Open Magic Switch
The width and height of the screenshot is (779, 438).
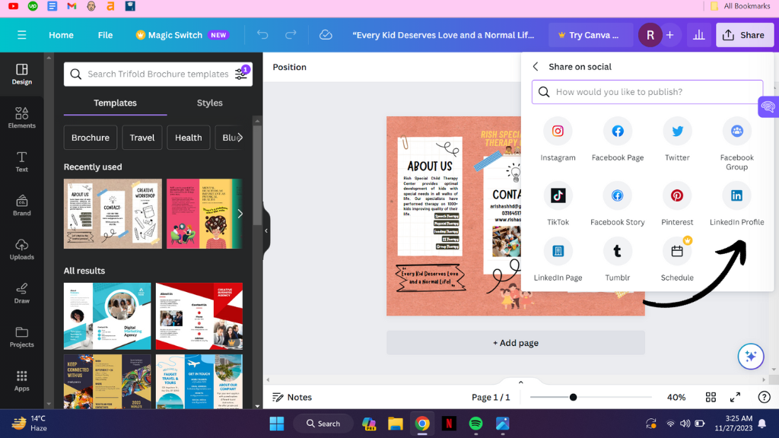pyautogui.click(x=182, y=35)
